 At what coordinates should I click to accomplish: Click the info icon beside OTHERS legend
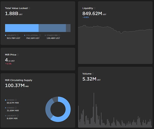(16, 100)
